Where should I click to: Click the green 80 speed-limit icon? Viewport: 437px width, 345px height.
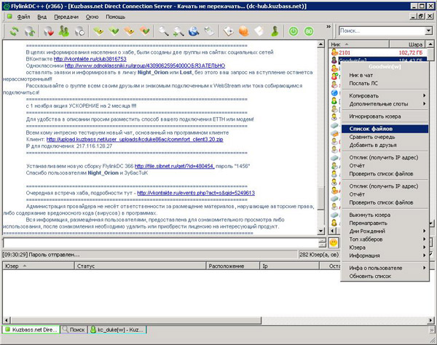[309, 31]
